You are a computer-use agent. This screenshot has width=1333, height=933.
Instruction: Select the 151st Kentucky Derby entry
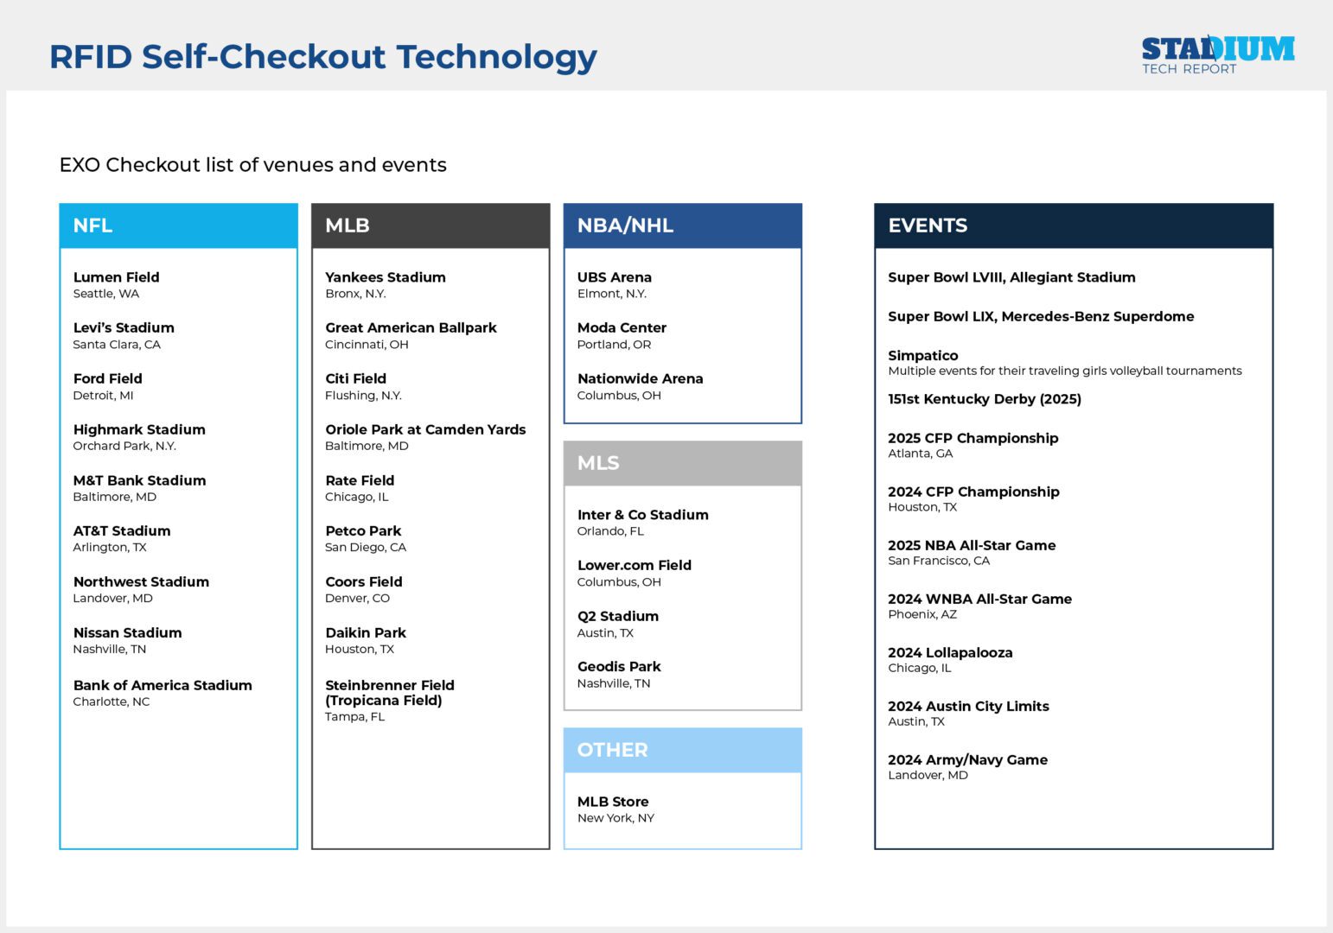pyautogui.click(x=984, y=399)
